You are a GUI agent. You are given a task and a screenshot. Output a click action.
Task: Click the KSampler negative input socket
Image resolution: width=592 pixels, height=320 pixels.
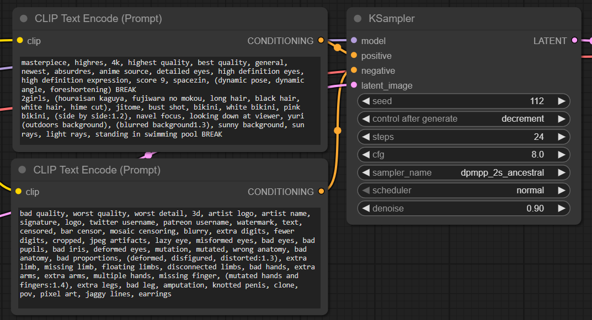coord(354,70)
